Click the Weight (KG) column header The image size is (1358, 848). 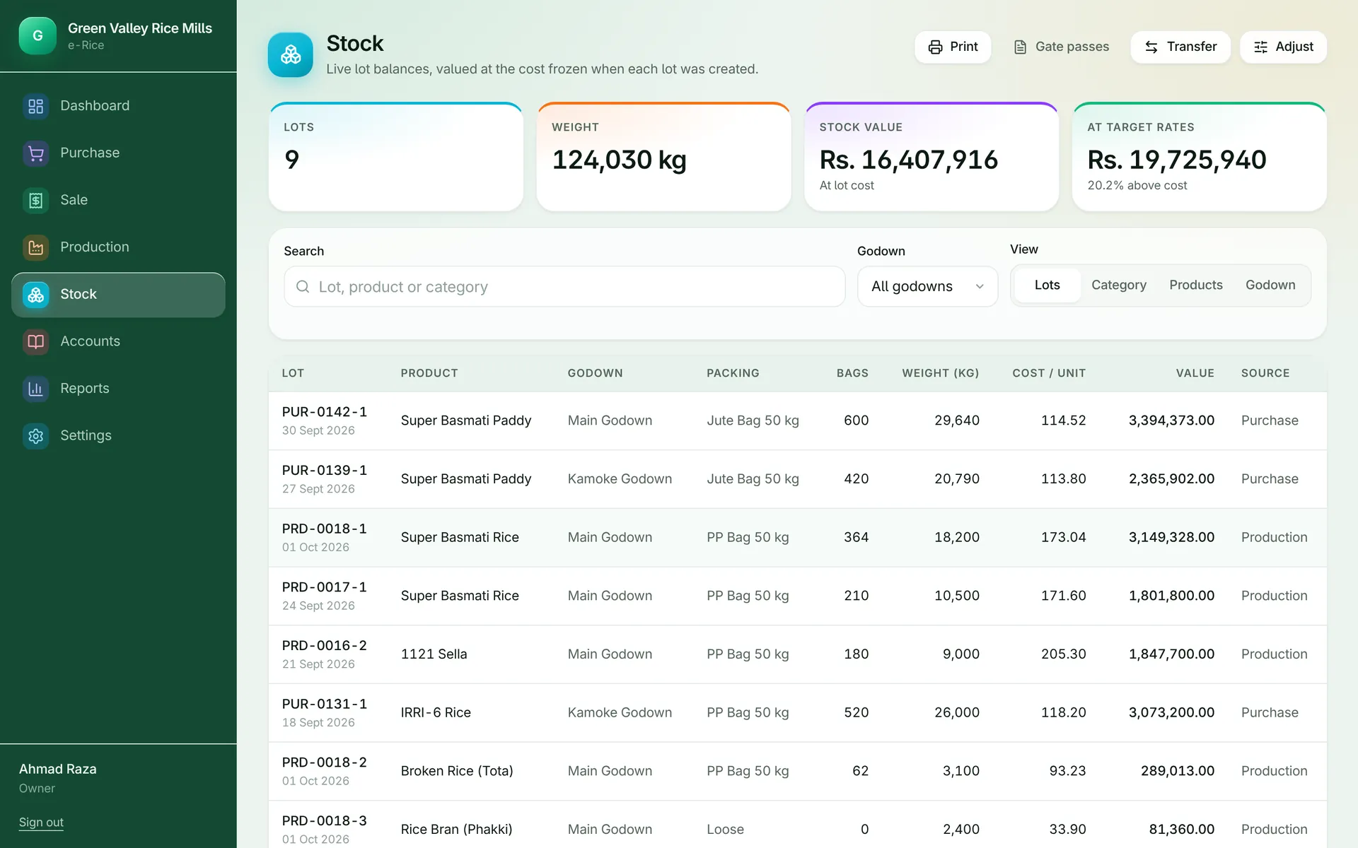point(940,373)
